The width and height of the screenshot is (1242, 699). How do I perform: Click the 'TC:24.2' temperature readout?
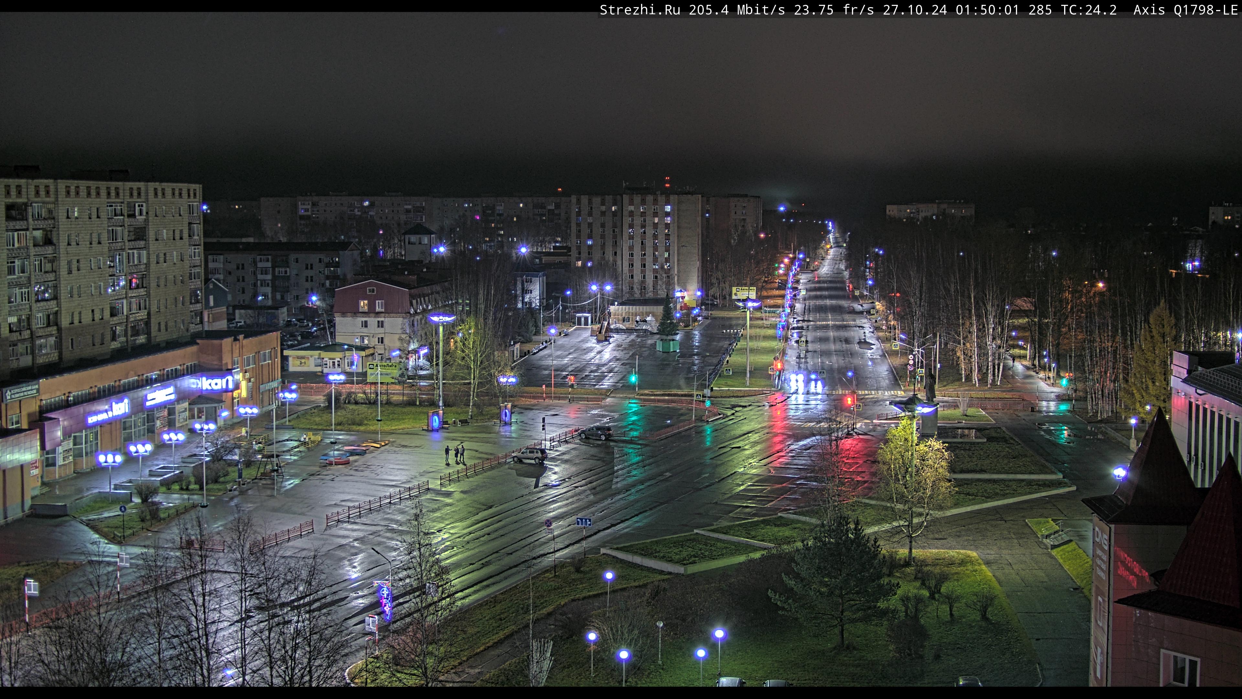point(1088,10)
